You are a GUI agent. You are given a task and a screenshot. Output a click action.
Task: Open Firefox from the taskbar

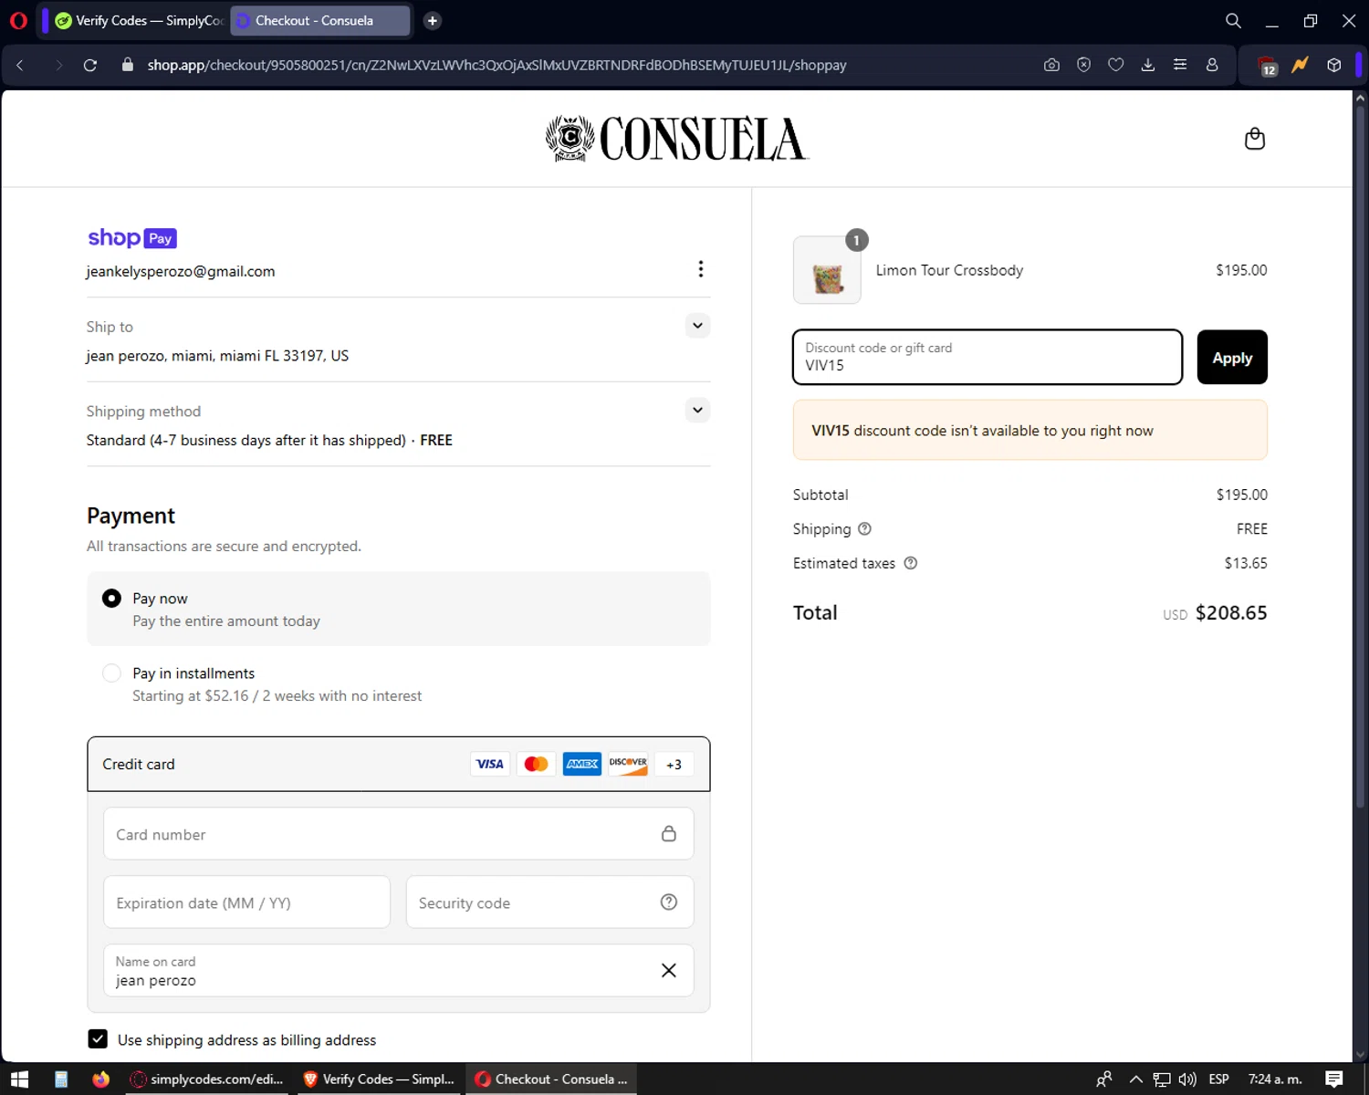point(100,1079)
